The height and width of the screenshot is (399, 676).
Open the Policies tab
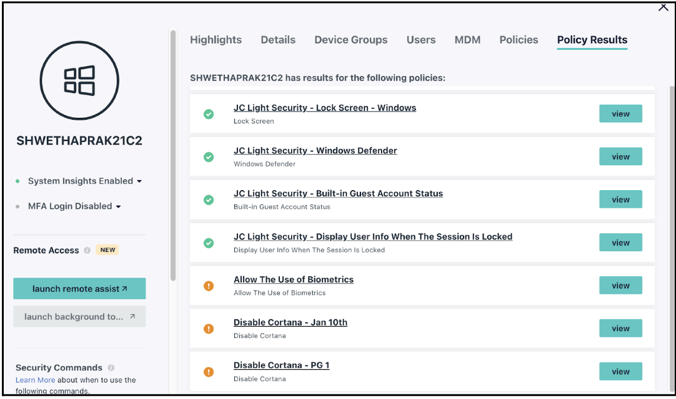[x=519, y=39]
